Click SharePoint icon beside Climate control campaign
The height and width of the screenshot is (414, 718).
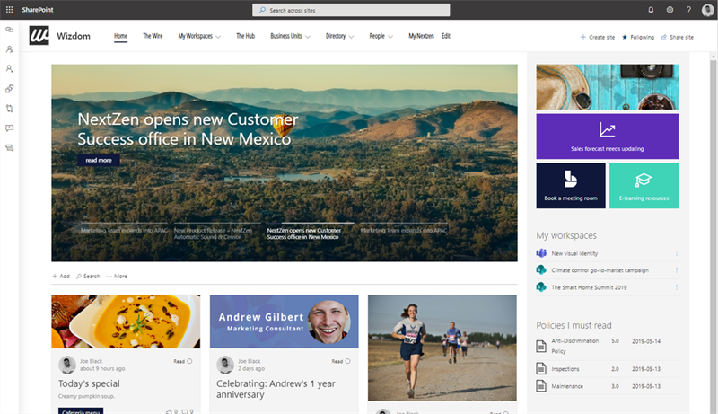pyautogui.click(x=541, y=269)
